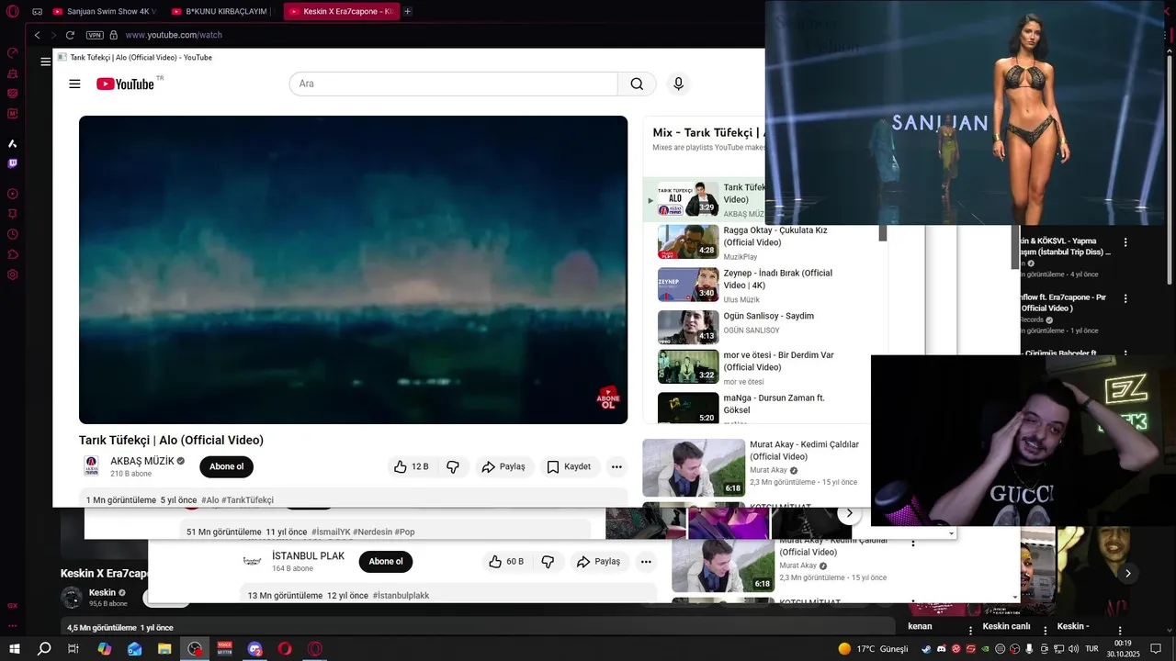Image resolution: width=1176 pixels, height=661 pixels.
Task: Subscribe to İSTANBUL PLAK with Abone ol
Action: pos(386,562)
